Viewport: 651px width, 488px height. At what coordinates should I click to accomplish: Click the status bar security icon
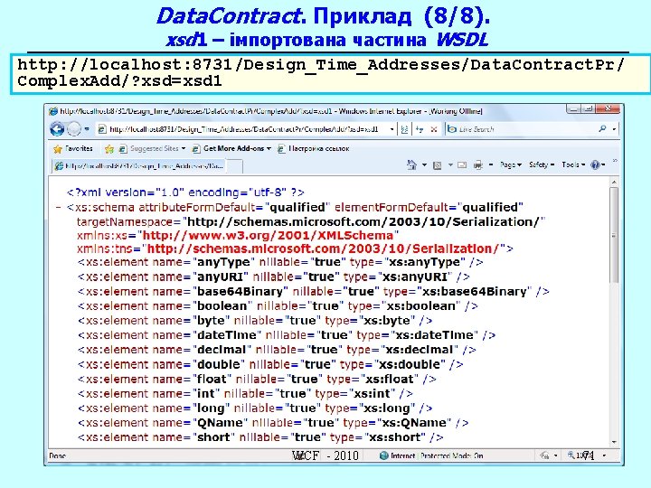coord(544,455)
